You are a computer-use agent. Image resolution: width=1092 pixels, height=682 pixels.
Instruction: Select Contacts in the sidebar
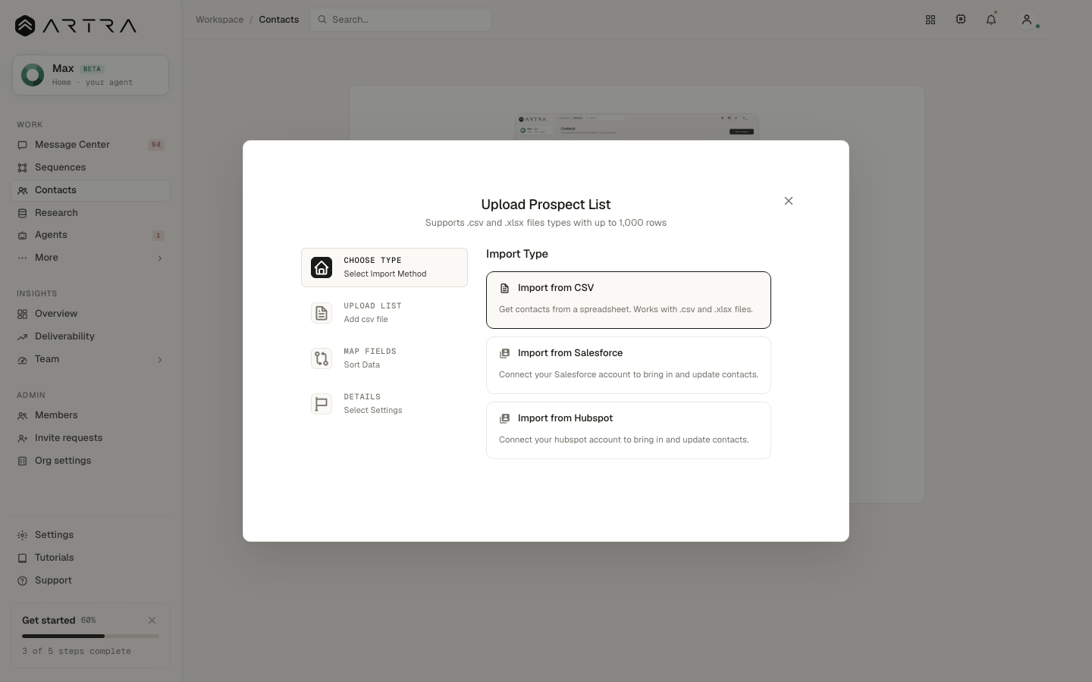(x=90, y=190)
